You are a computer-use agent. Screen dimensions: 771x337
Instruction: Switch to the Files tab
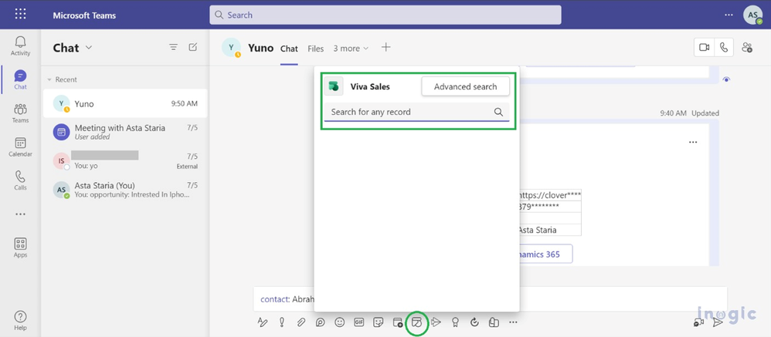pos(316,49)
